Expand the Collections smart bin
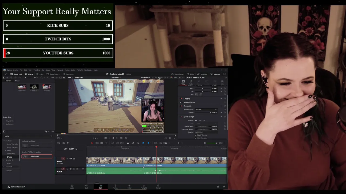Image resolution: width=346 pixels, height=194 pixels. (4, 124)
